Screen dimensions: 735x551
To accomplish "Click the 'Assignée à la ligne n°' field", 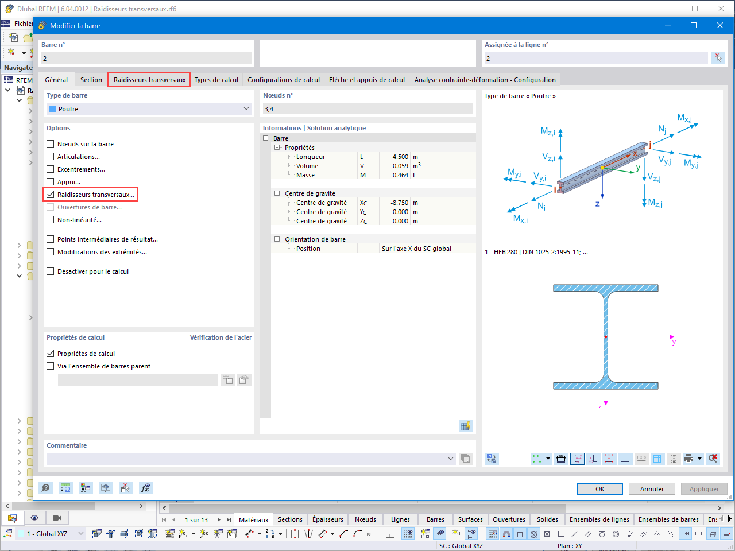I will (596, 58).
